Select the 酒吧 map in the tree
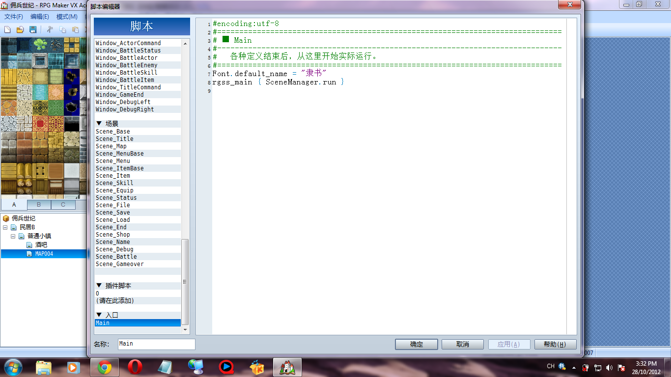Screen dimensions: 671x377 pyautogui.click(x=41, y=245)
